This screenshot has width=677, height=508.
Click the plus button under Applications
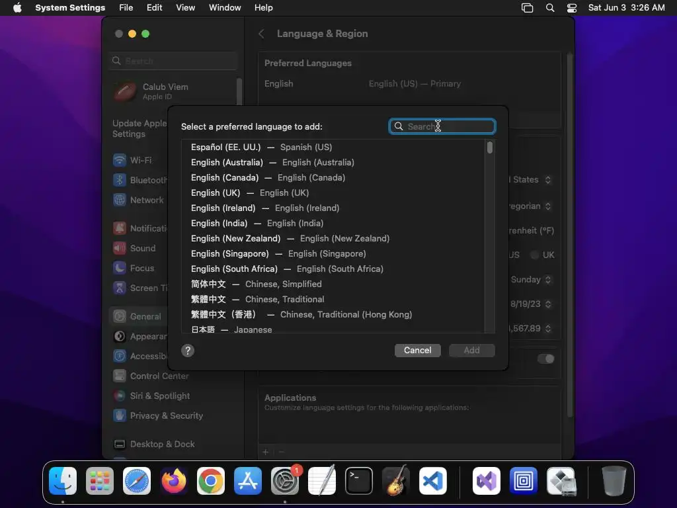[266, 452]
